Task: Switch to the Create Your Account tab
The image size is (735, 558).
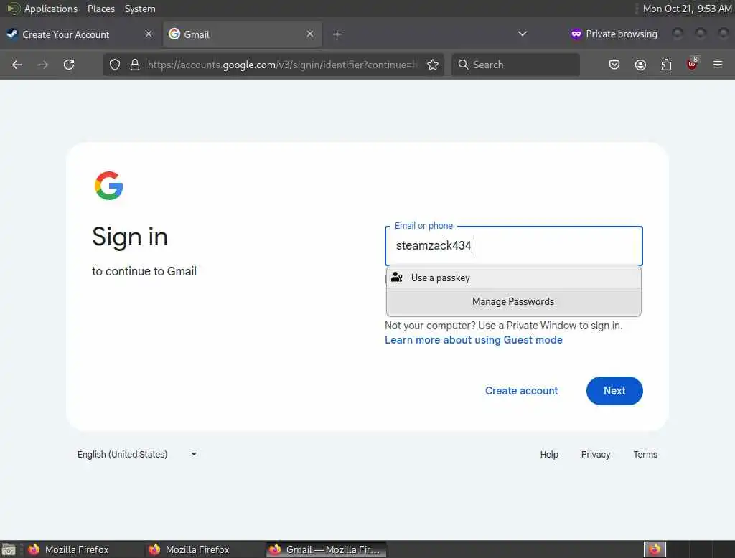Action: pyautogui.click(x=80, y=34)
